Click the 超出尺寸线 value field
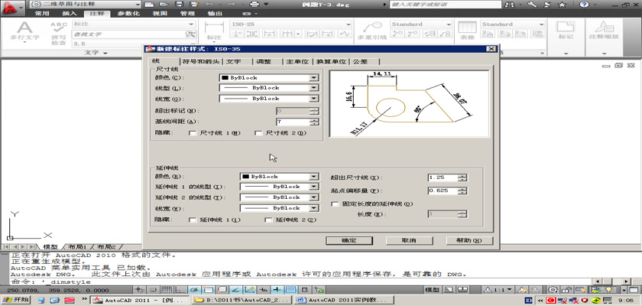642x306 pixels. point(443,177)
